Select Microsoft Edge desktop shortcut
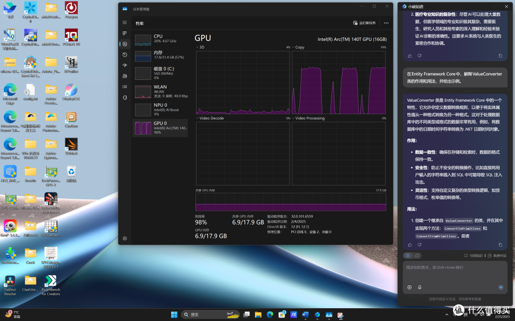This screenshot has width=515, height=321. [x=10, y=94]
